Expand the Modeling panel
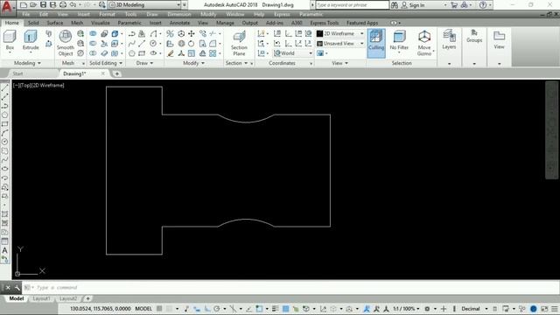 (x=27, y=63)
